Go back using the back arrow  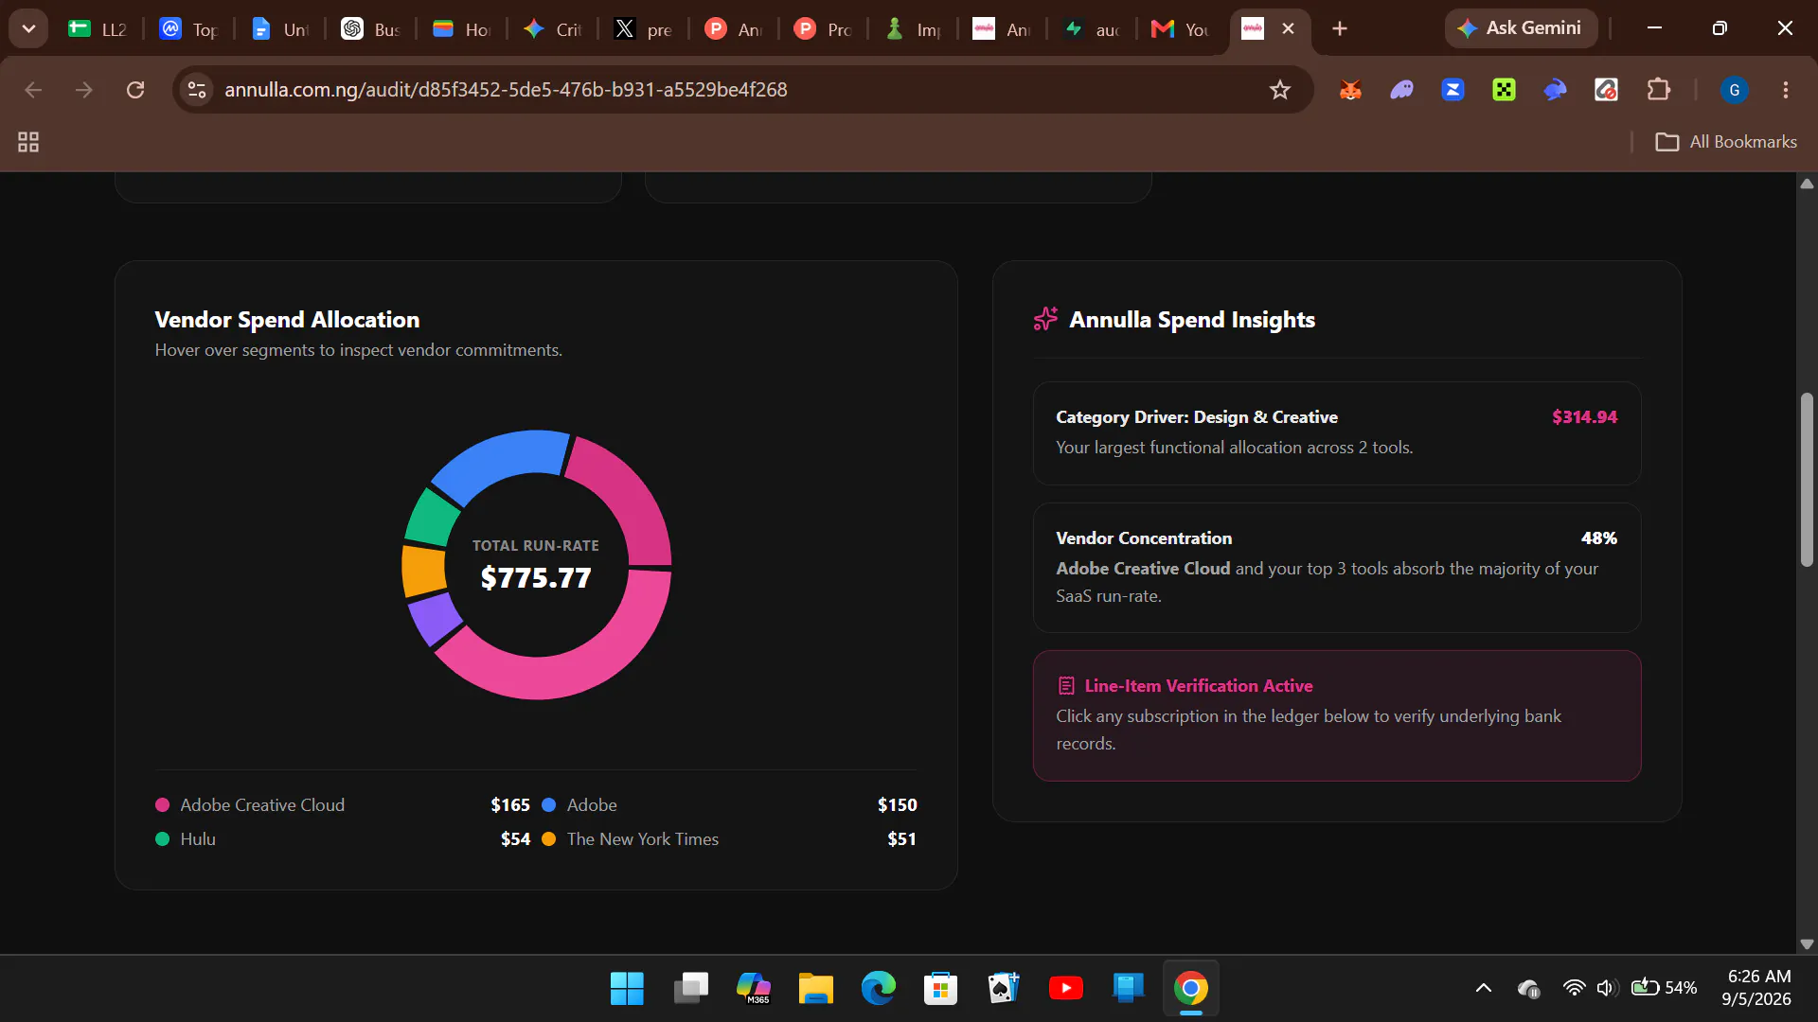[x=33, y=90]
